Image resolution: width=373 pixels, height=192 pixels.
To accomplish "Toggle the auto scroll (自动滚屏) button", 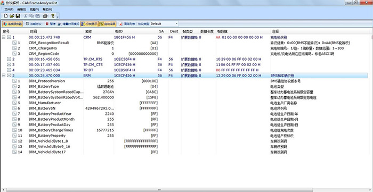I will [107, 24].
